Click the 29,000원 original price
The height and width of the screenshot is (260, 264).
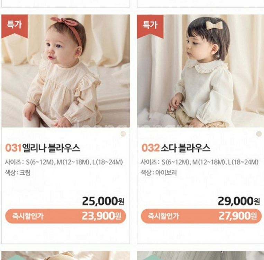pos(239,201)
